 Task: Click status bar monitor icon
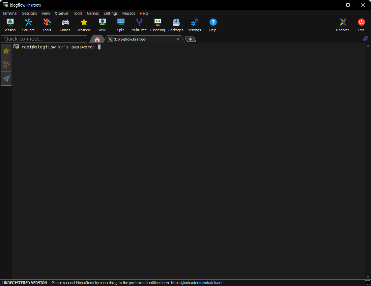[367, 282]
